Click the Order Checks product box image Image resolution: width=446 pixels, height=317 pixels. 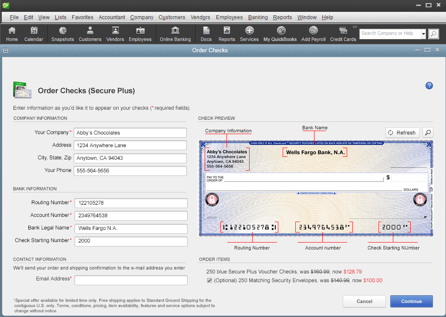pyautogui.click(x=22, y=90)
